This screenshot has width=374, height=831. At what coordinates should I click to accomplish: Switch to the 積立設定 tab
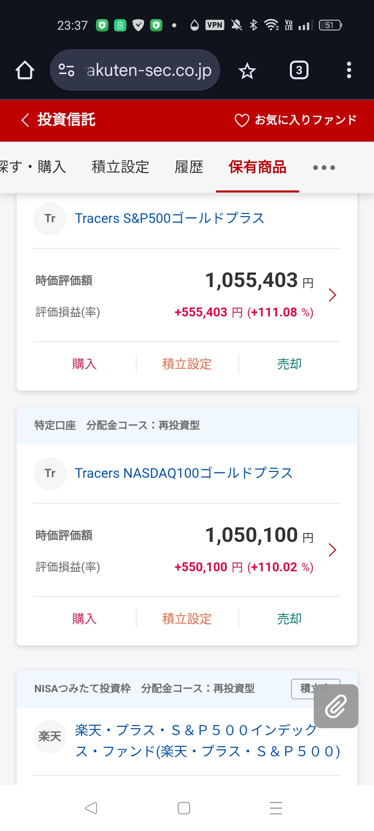click(x=120, y=167)
